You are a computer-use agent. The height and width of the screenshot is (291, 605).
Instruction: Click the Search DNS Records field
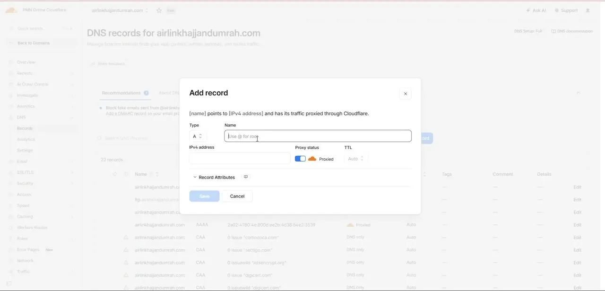[137, 138]
